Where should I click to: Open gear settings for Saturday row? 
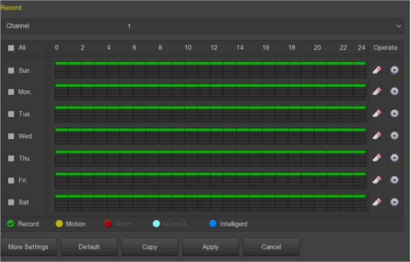394,202
